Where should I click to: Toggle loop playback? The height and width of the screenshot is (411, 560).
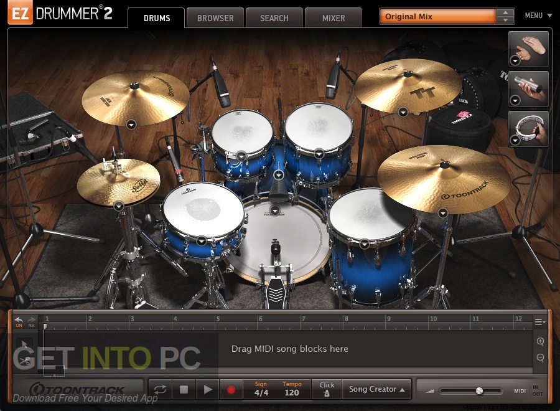pyautogui.click(x=160, y=390)
